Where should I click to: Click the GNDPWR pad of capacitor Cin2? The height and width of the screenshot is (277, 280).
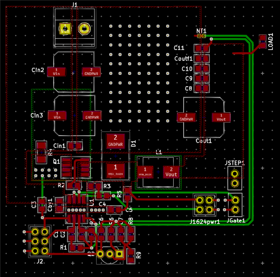[x=91, y=72]
